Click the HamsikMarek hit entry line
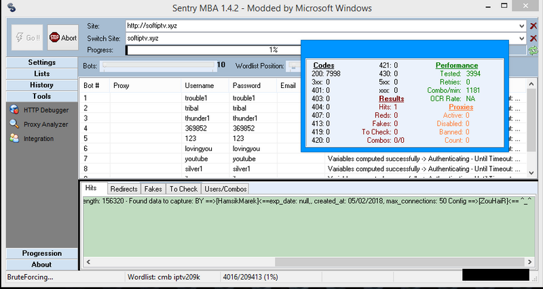The width and height of the screenshot is (543, 289). pos(308,202)
